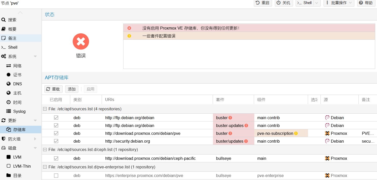The height and width of the screenshot is (180, 377).
Task: Open 概要 via its book icon
Action: pos(4,29)
